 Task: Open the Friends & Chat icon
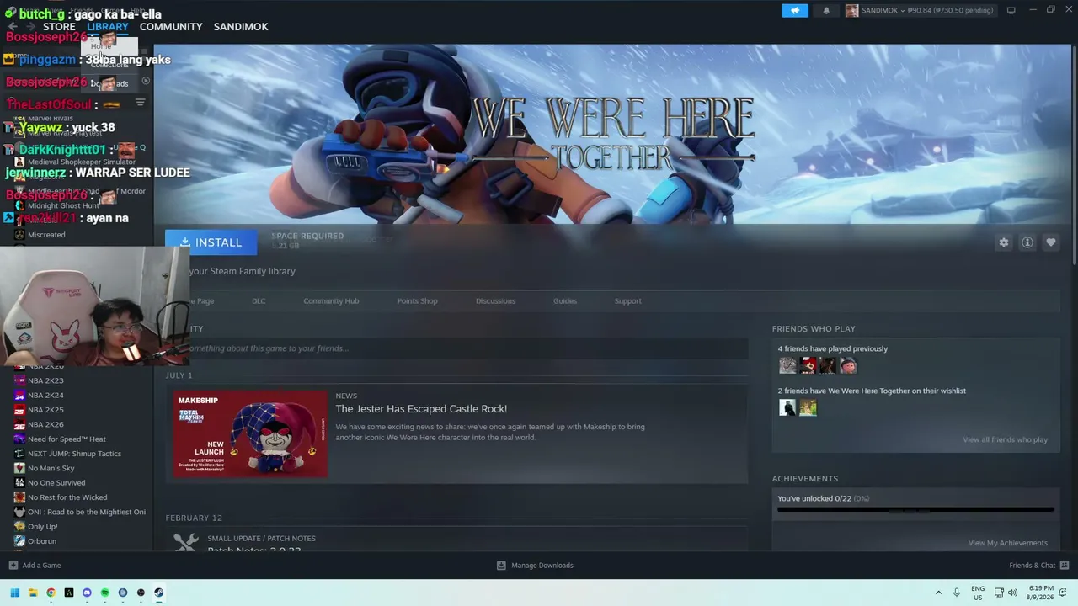pos(1065,566)
